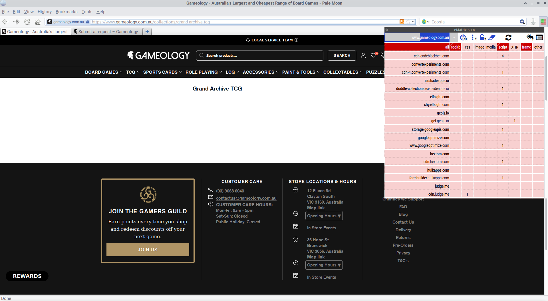The height and width of the screenshot is (301, 548).
Task: Click eMatrix power button to disable filtering
Action: (x=463, y=37)
